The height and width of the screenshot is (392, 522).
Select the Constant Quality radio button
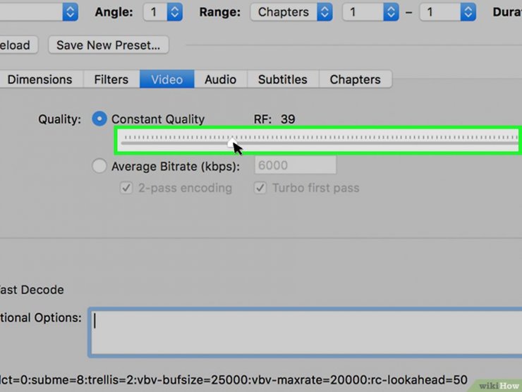(x=100, y=119)
